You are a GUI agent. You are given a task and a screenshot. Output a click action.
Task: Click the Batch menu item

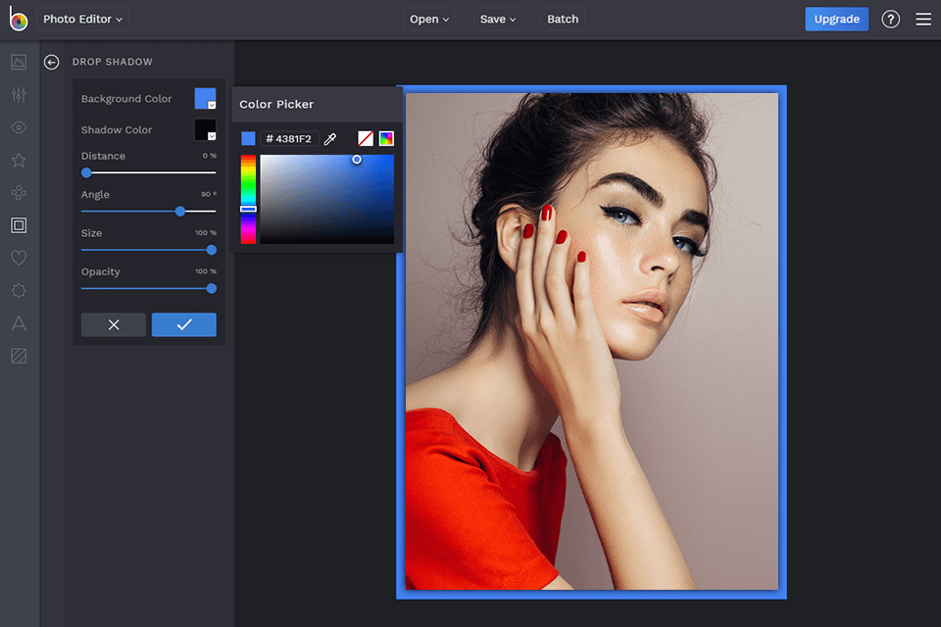point(562,18)
